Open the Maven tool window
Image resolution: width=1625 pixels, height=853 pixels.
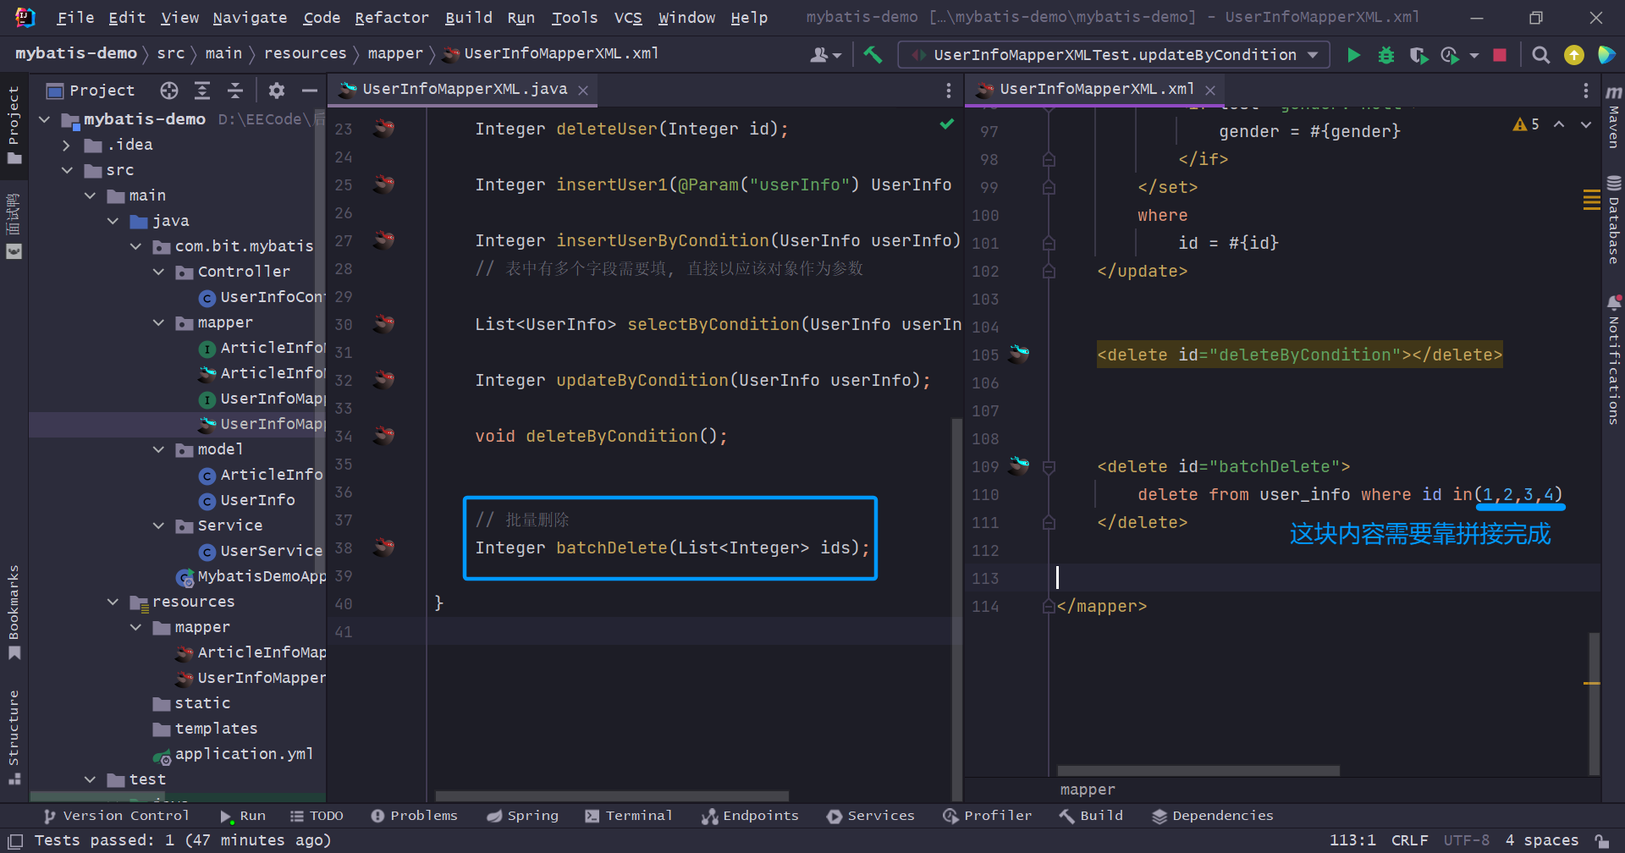[1613, 116]
